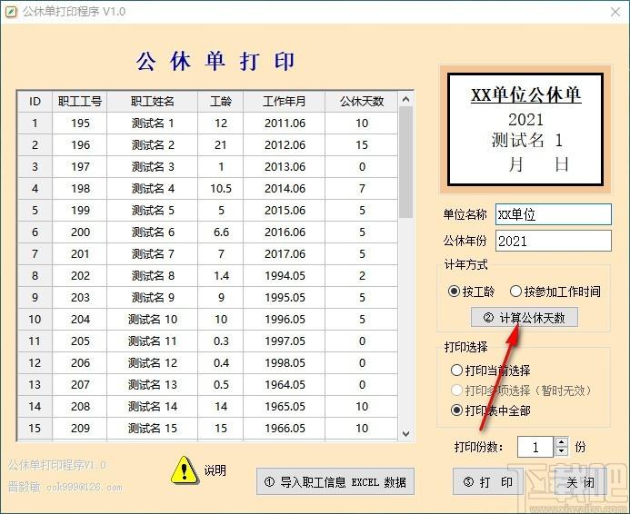This screenshot has height=514, width=630.
Task: Decrease print copies with down arrow
Action: click(x=562, y=452)
